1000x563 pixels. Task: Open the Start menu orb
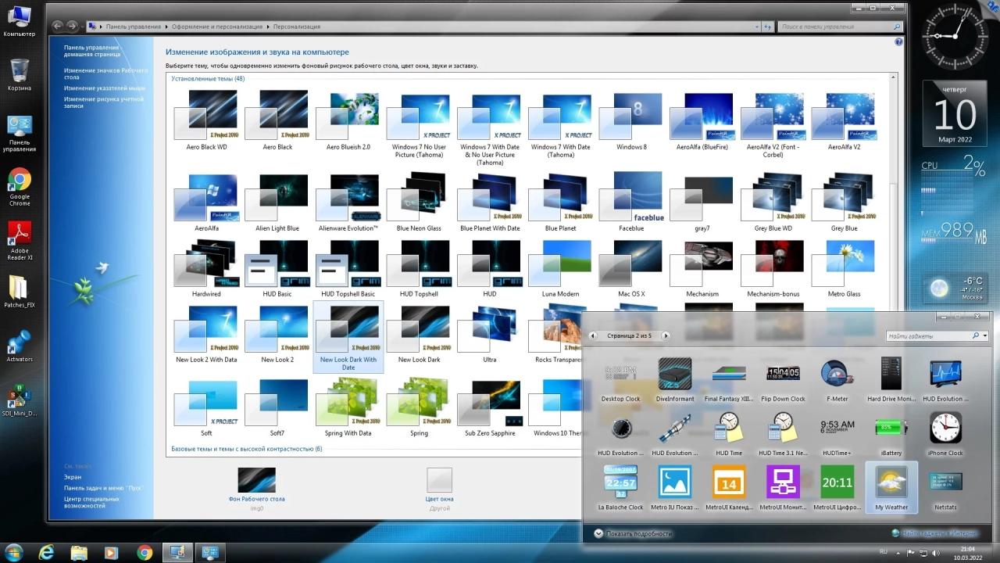tap(14, 552)
